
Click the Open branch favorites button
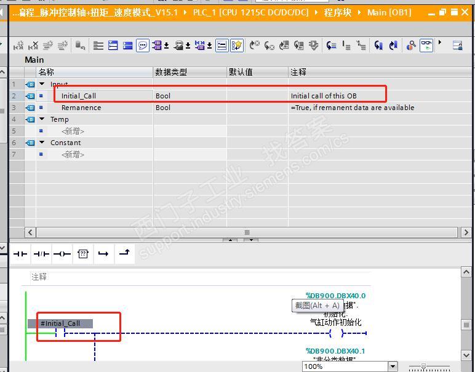point(103,254)
